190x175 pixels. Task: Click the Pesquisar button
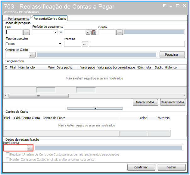pyautogui.click(x=172, y=55)
